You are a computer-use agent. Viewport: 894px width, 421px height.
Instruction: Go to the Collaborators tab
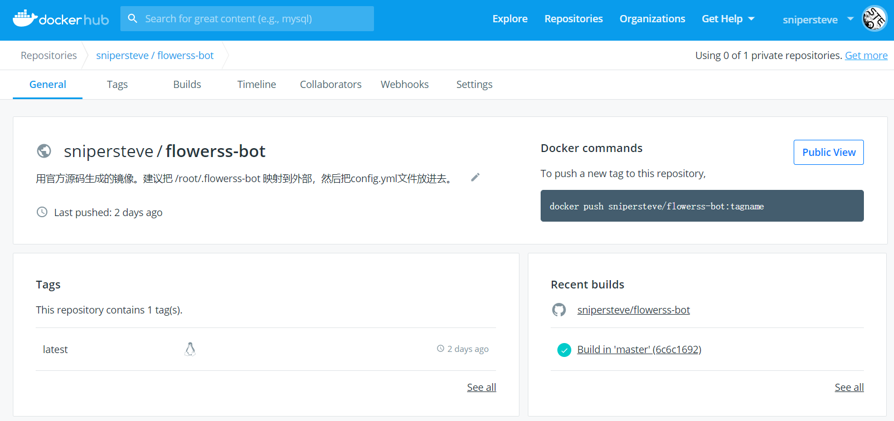pyautogui.click(x=331, y=85)
